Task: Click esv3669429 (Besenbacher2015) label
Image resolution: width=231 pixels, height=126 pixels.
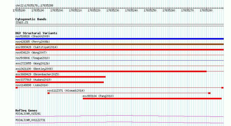Action: [37, 74]
